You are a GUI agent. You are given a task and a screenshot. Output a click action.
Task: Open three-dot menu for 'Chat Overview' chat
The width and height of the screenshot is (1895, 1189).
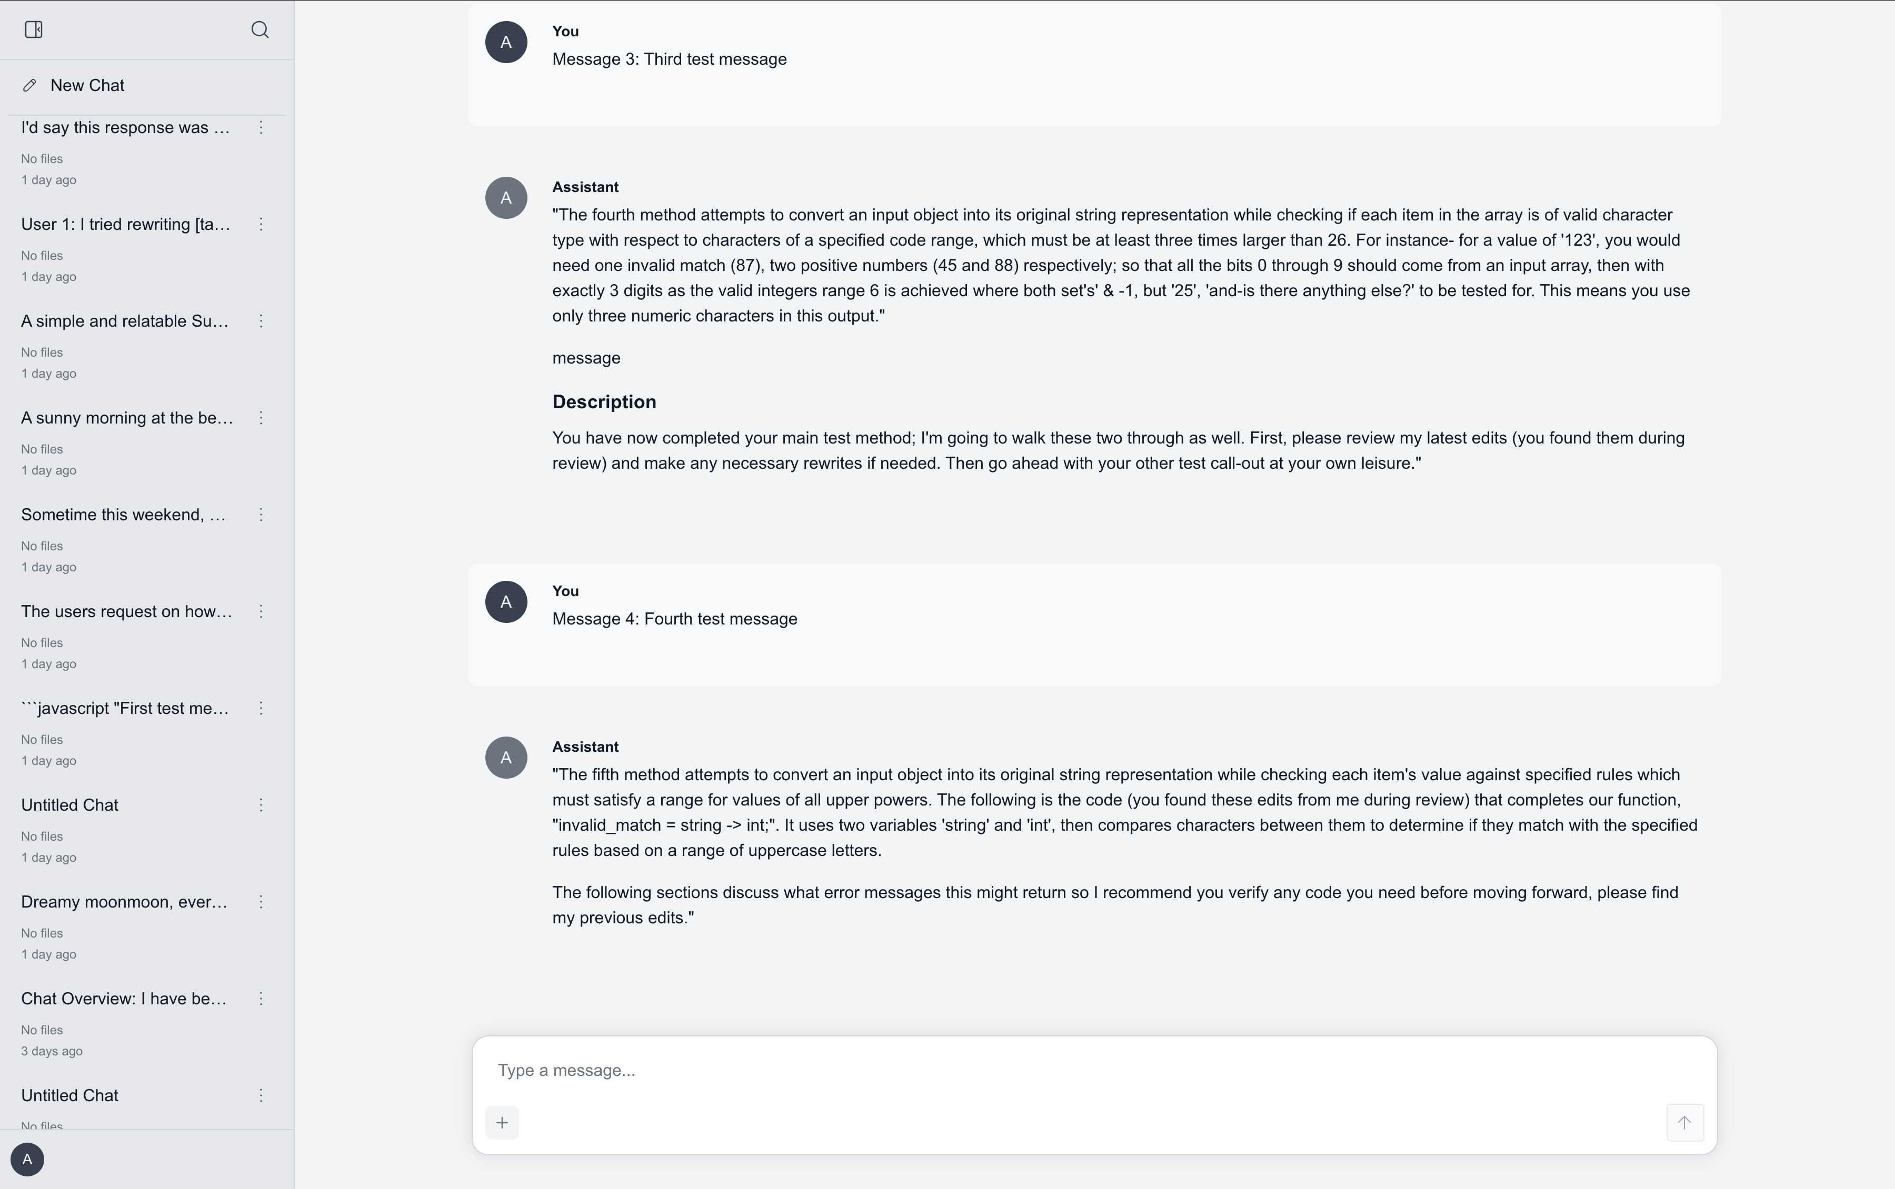(261, 999)
